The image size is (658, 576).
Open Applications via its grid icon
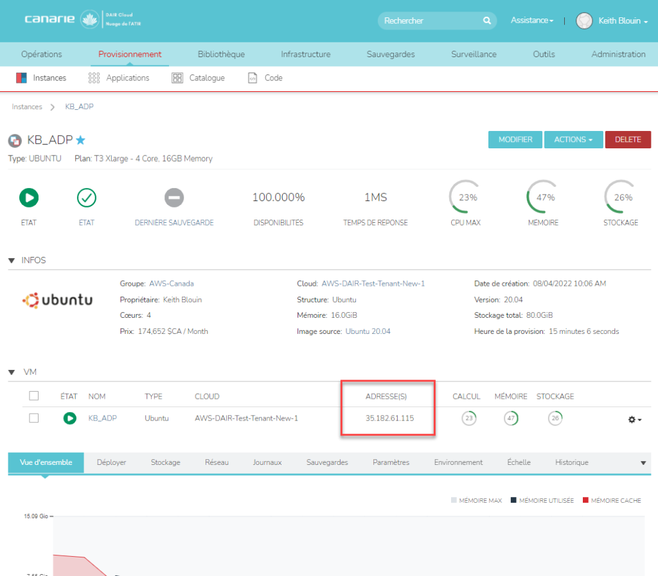(94, 78)
